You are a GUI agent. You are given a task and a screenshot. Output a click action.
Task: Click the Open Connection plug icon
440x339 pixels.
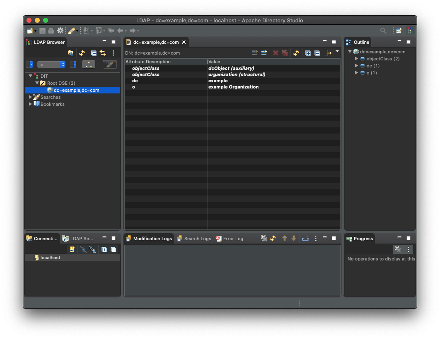pyautogui.click(x=83, y=249)
